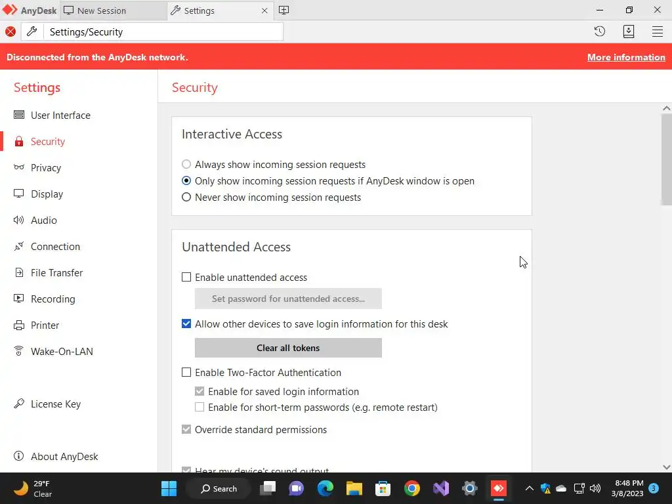Enable unattended access checkbox
This screenshot has width=672, height=504.
186,278
